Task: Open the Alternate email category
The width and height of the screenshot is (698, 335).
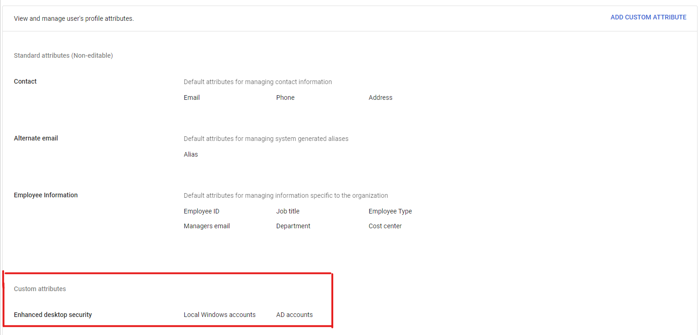Action: (x=36, y=138)
